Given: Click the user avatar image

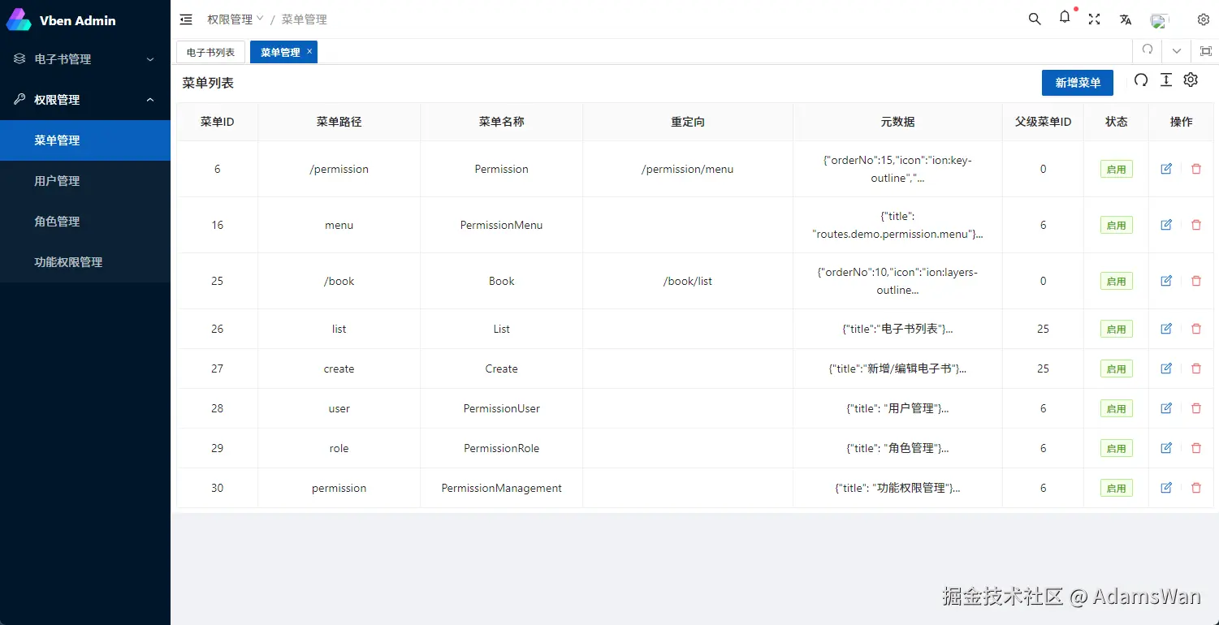Looking at the screenshot, I should (1159, 20).
